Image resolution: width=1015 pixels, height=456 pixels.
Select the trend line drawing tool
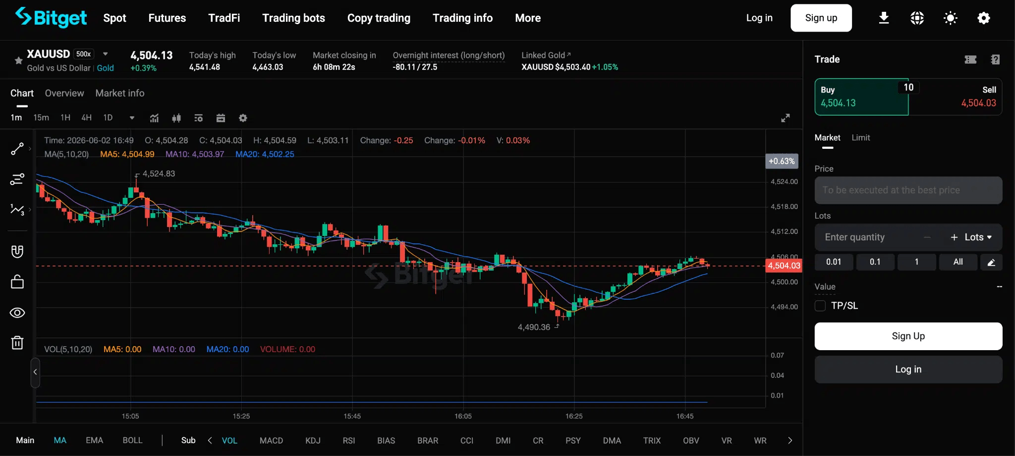coord(17,148)
